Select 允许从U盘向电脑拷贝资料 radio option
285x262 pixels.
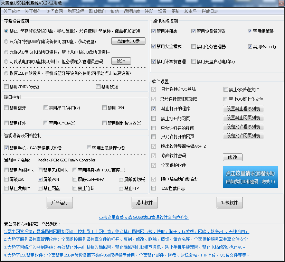[x=6, y=52]
